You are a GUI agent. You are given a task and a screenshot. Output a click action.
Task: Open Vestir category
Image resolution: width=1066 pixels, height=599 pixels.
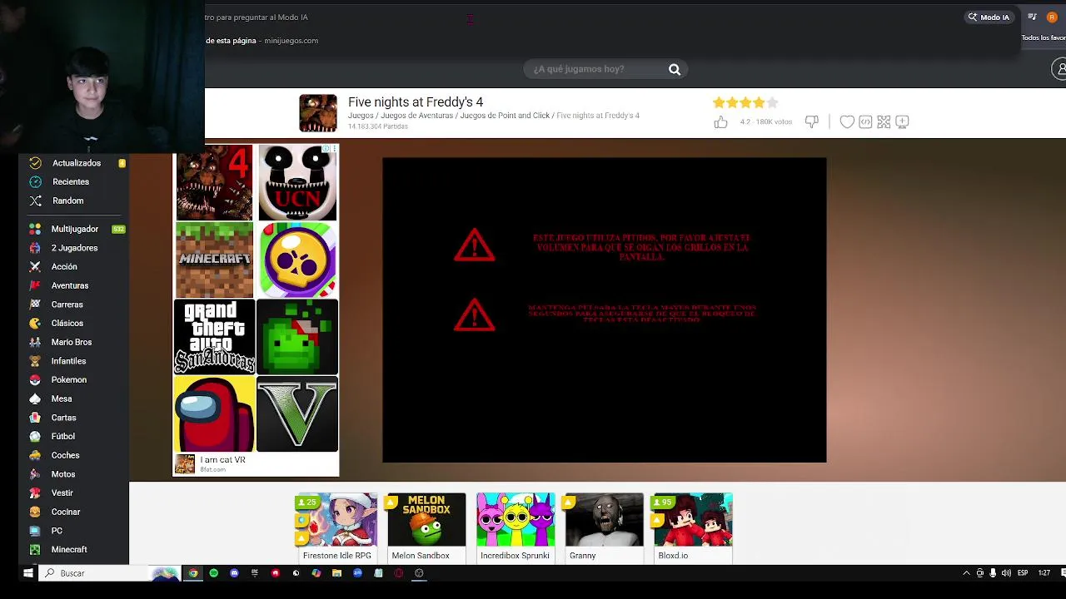(x=62, y=493)
